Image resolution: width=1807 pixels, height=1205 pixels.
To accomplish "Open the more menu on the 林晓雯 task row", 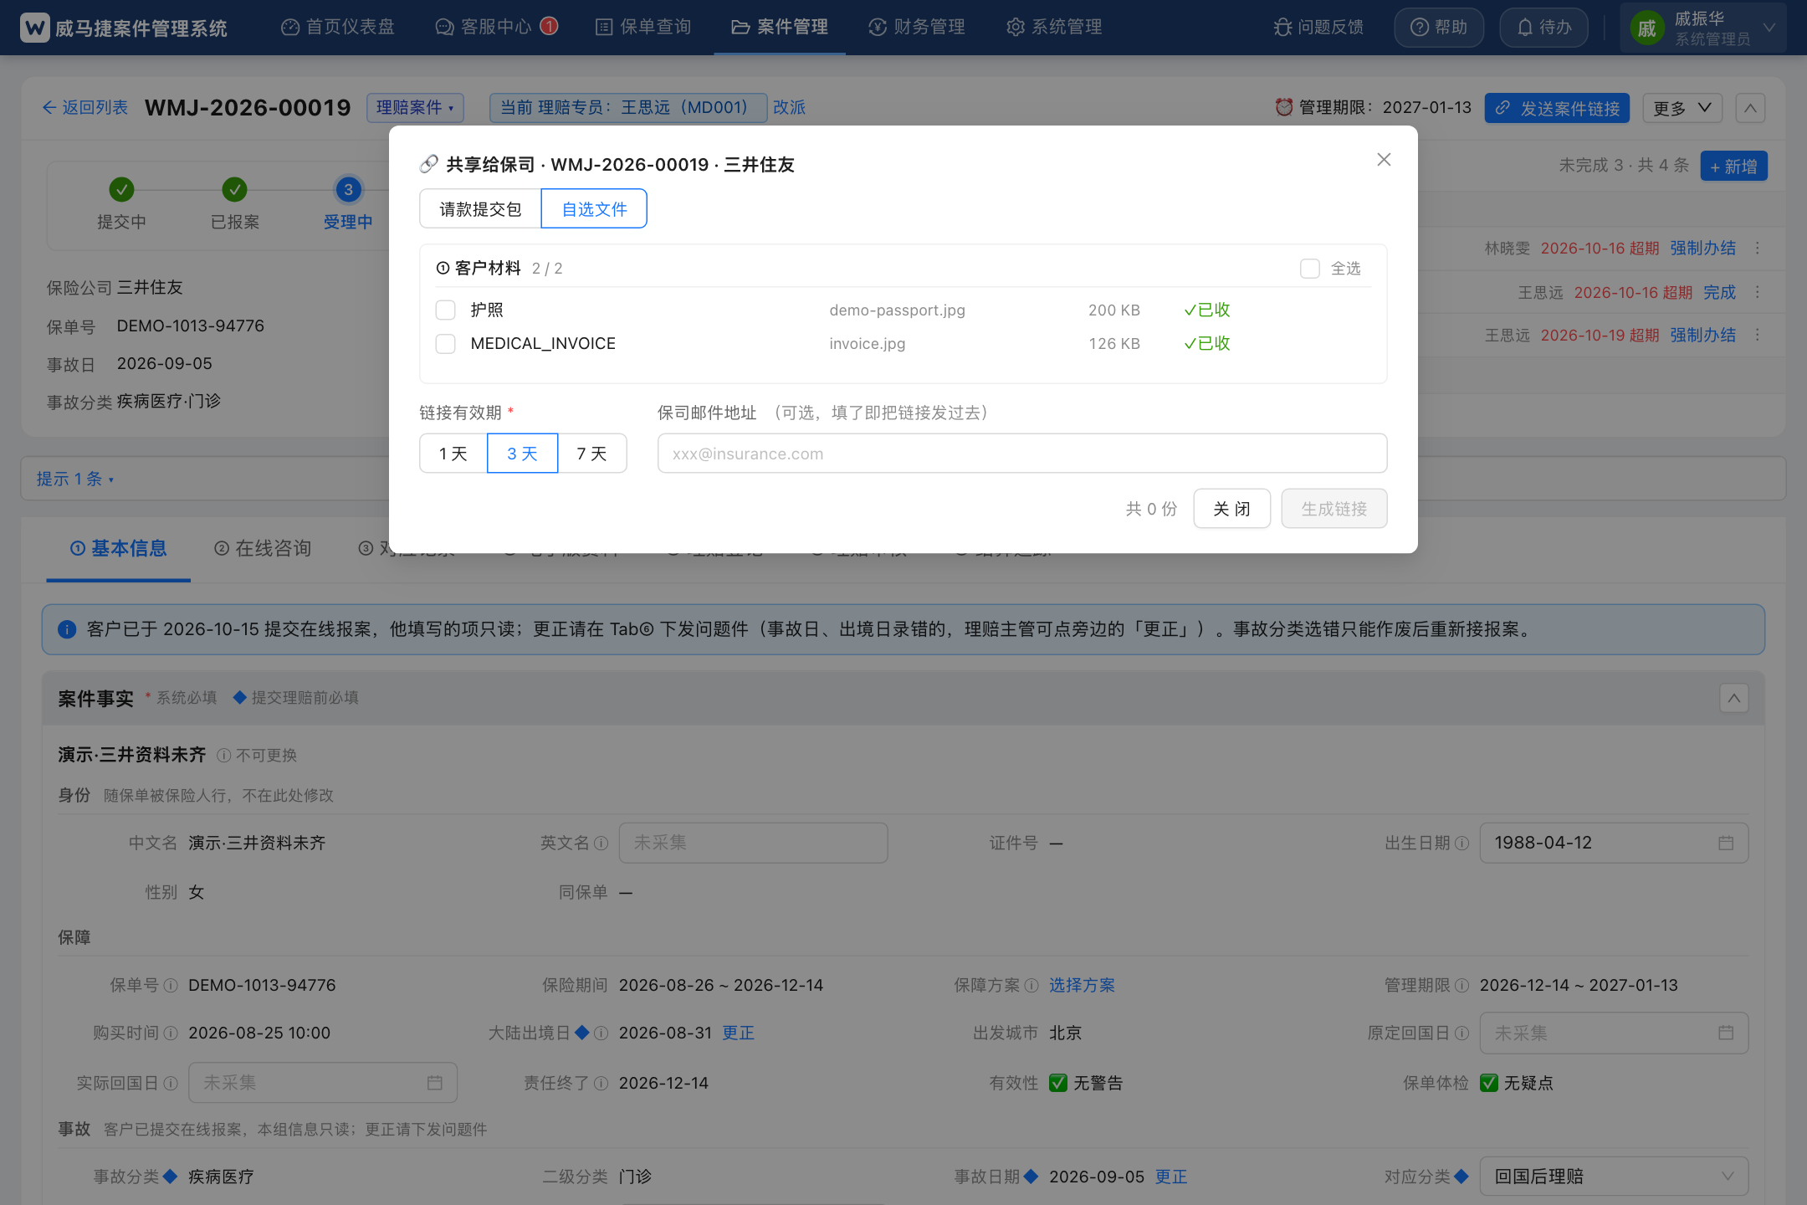I will pyautogui.click(x=1758, y=249).
